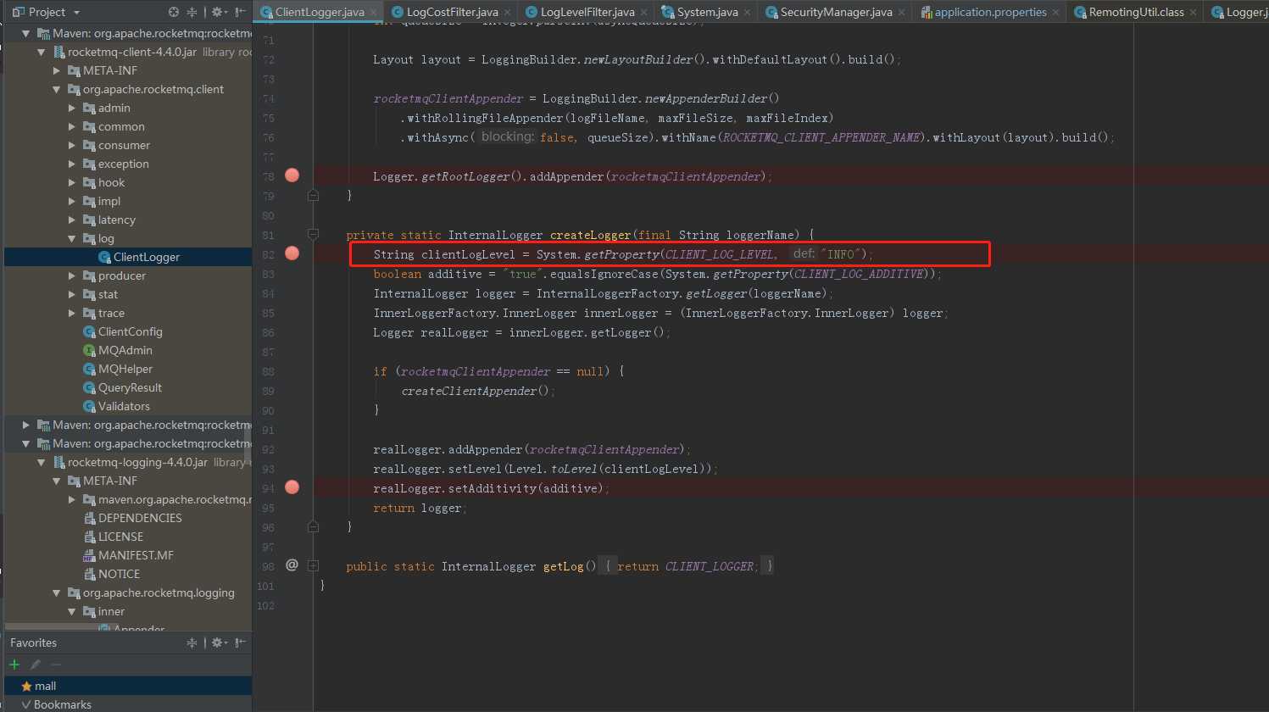Expand the producer package
Screen dimensions: 1269x712
pyautogui.click(x=72, y=275)
